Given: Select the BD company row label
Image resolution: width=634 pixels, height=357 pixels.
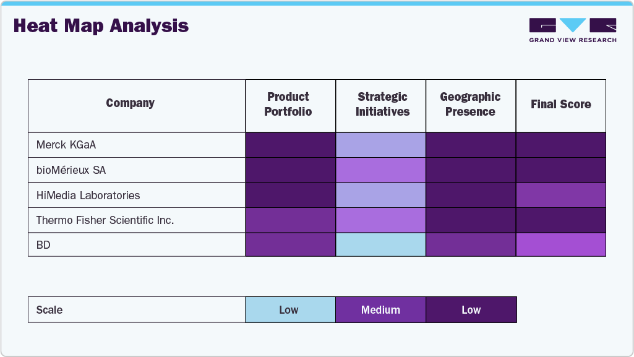Looking at the screenshot, I should coord(43,245).
